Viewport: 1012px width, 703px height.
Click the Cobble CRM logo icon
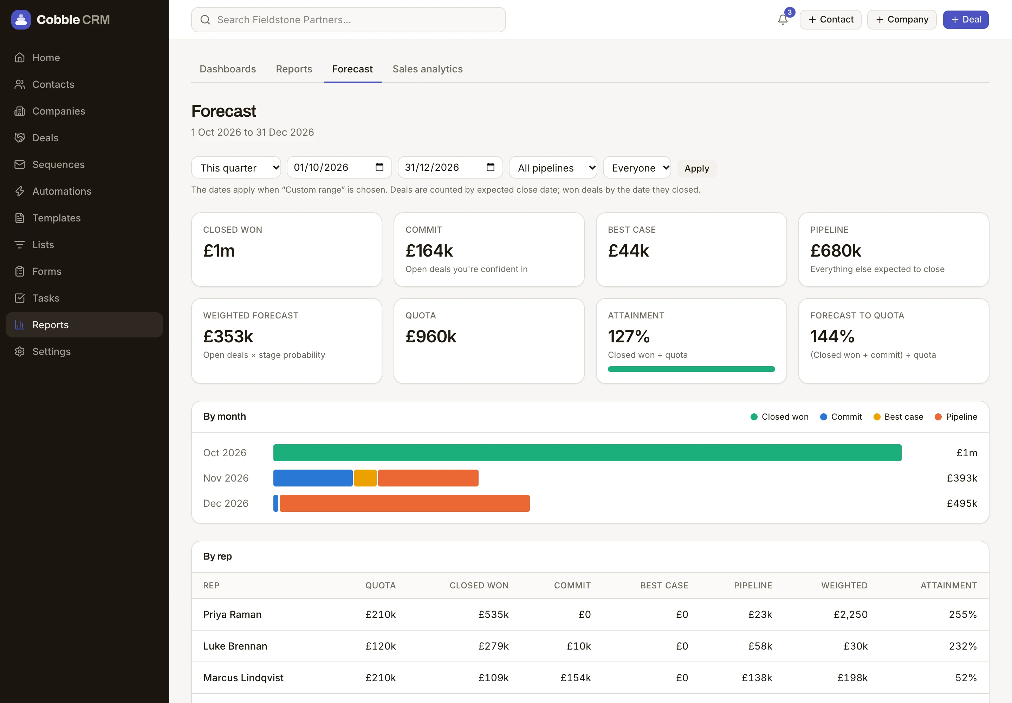(21, 19)
